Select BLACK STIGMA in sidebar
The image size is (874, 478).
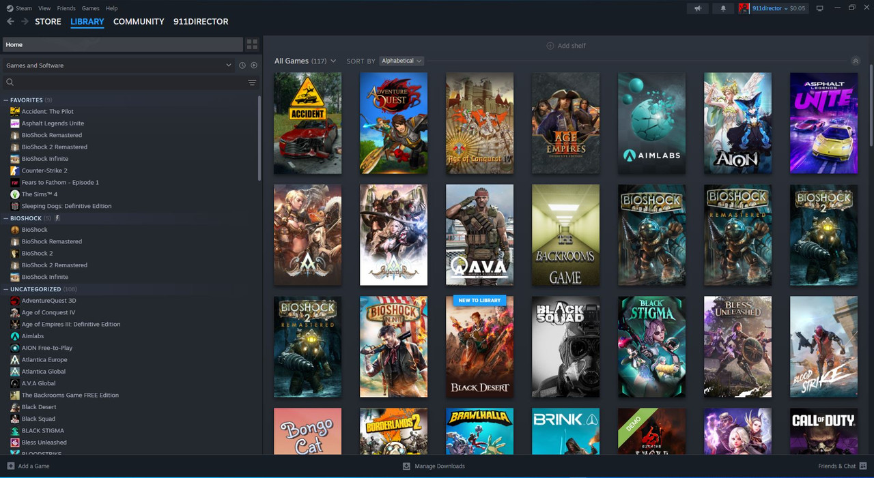pos(43,431)
